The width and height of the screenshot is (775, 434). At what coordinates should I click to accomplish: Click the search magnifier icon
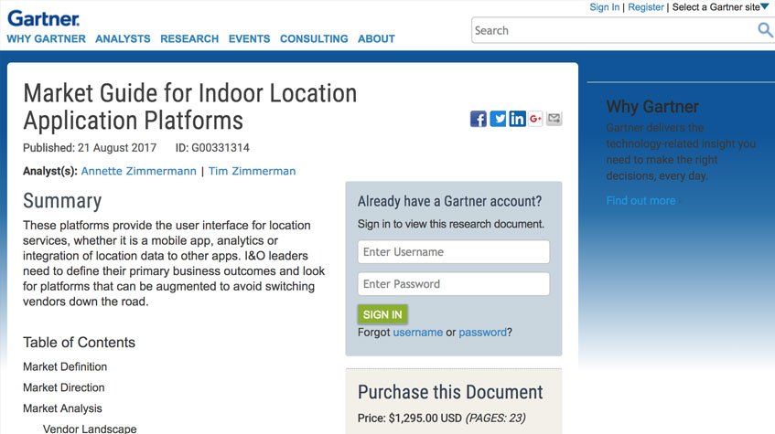(x=765, y=30)
